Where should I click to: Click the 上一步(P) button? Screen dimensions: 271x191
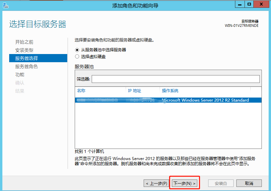click(156, 184)
